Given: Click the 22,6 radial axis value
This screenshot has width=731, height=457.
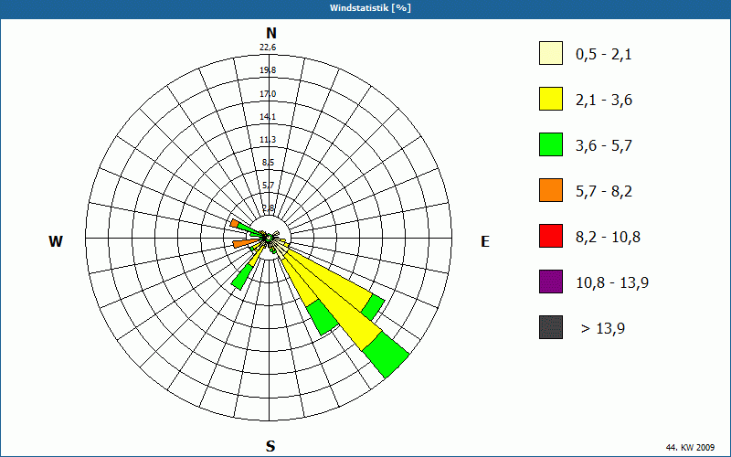Looking at the screenshot, I should tap(268, 48).
